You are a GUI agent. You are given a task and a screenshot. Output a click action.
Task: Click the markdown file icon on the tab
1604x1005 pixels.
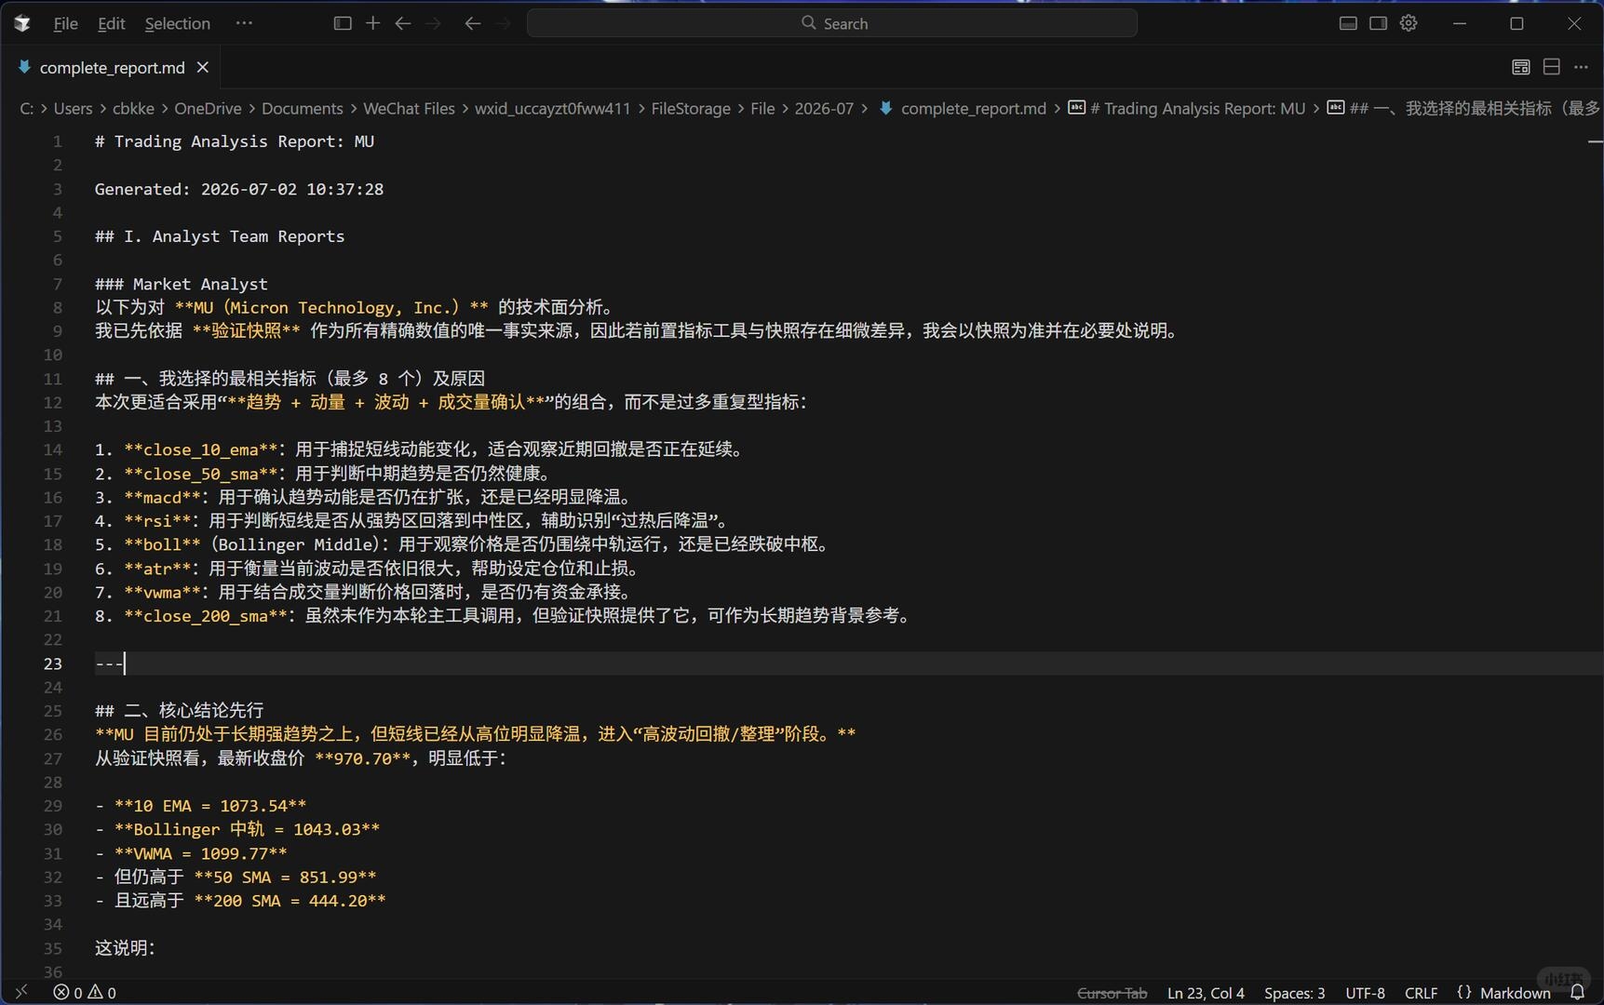point(24,67)
